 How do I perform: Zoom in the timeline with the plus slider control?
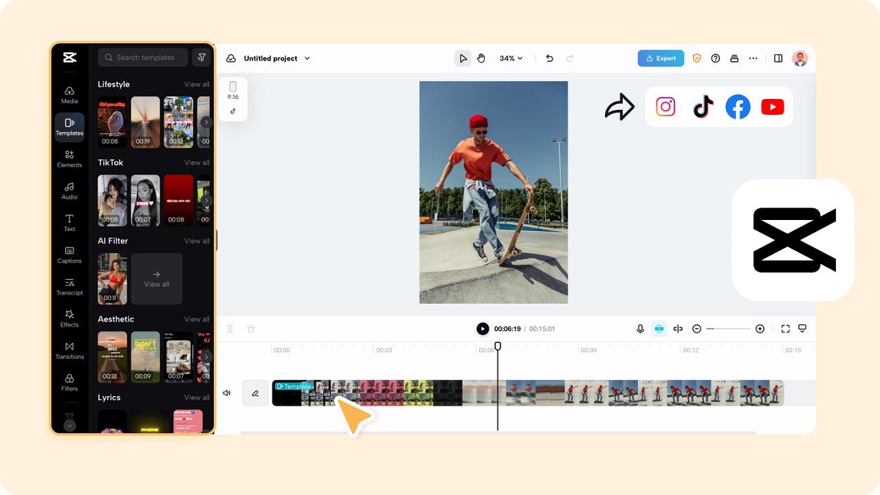[760, 329]
